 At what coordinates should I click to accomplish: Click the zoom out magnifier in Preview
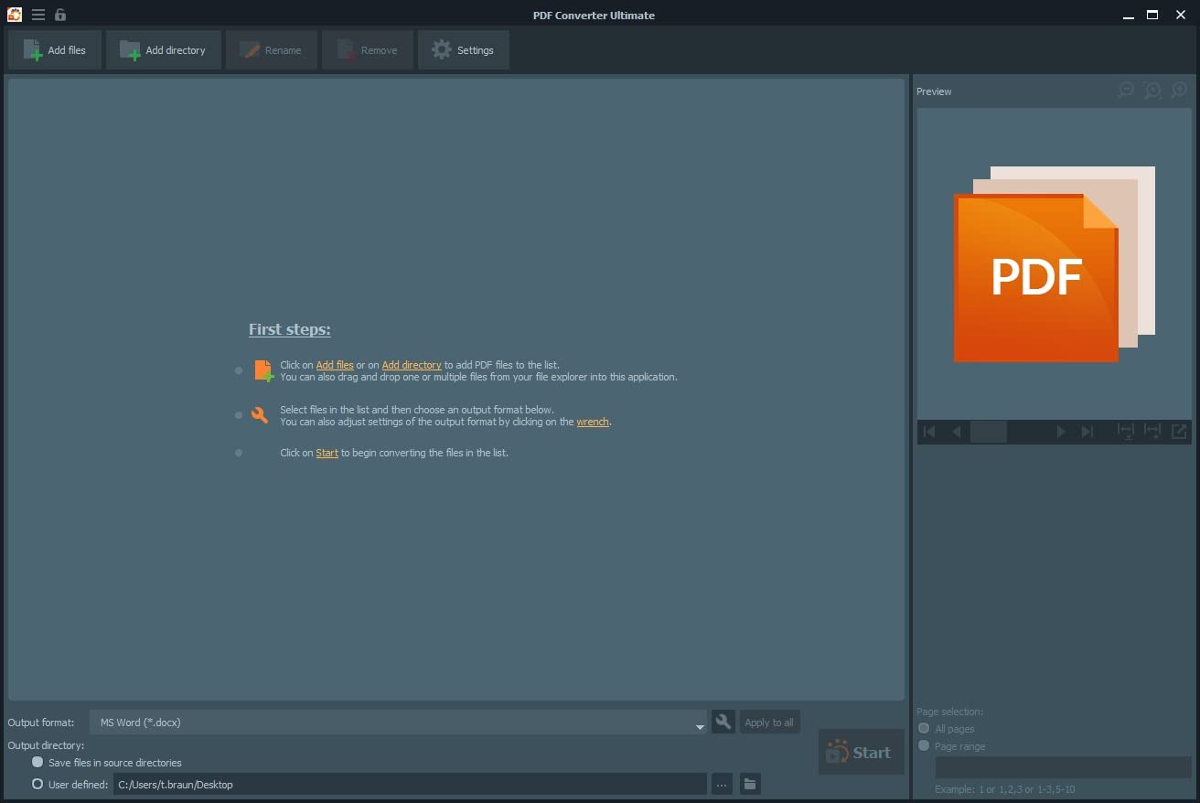[1126, 91]
